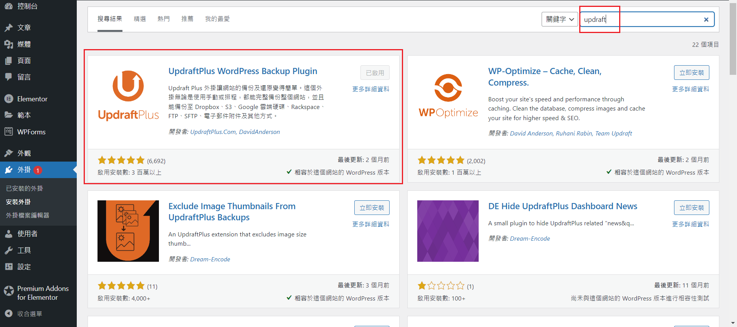Click the user icon beside 使用者

[x=8, y=234]
